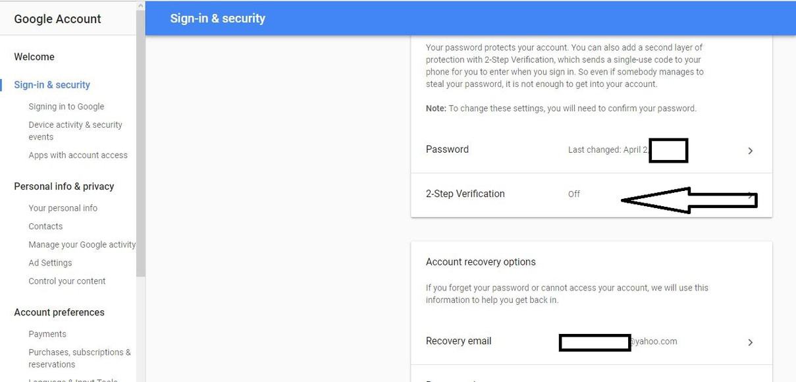View Purchases, subscriptions & reservations
This screenshot has width=796, height=382.
click(79, 358)
